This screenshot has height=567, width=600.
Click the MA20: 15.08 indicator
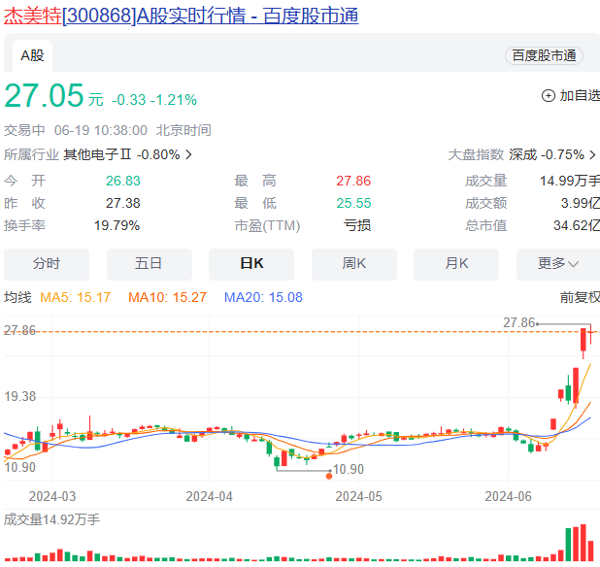263,297
